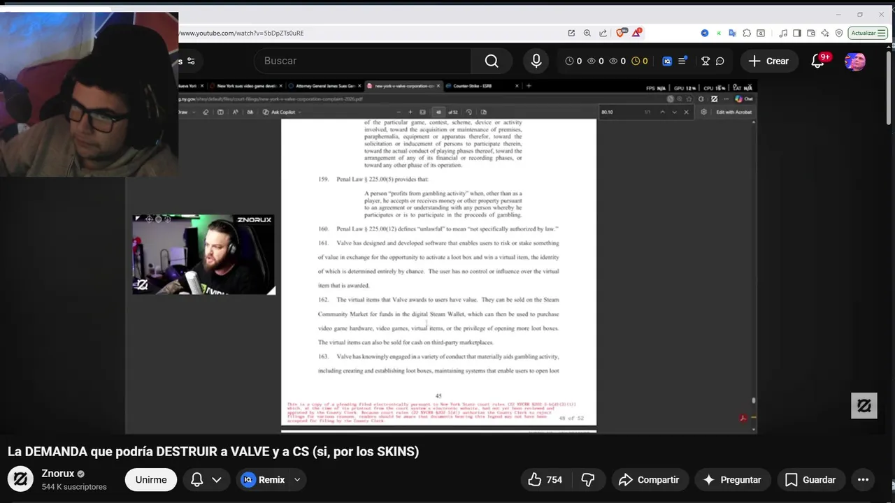Open the green K extension icon
The width and height of the screenshot is (895, 503).
tap(719, 33)
